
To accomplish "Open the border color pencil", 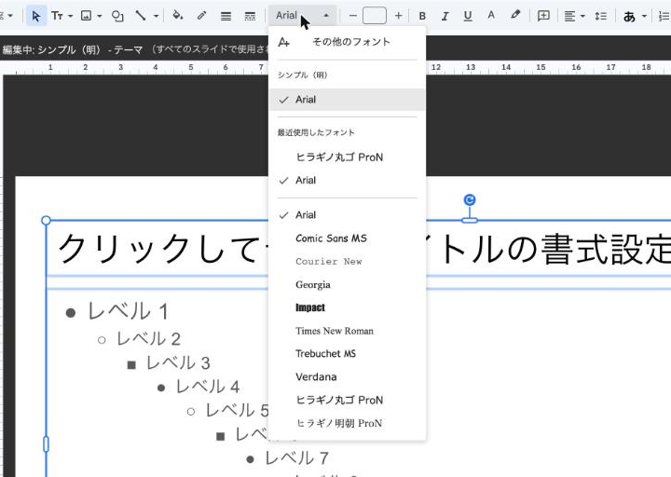I will [201, 16].
